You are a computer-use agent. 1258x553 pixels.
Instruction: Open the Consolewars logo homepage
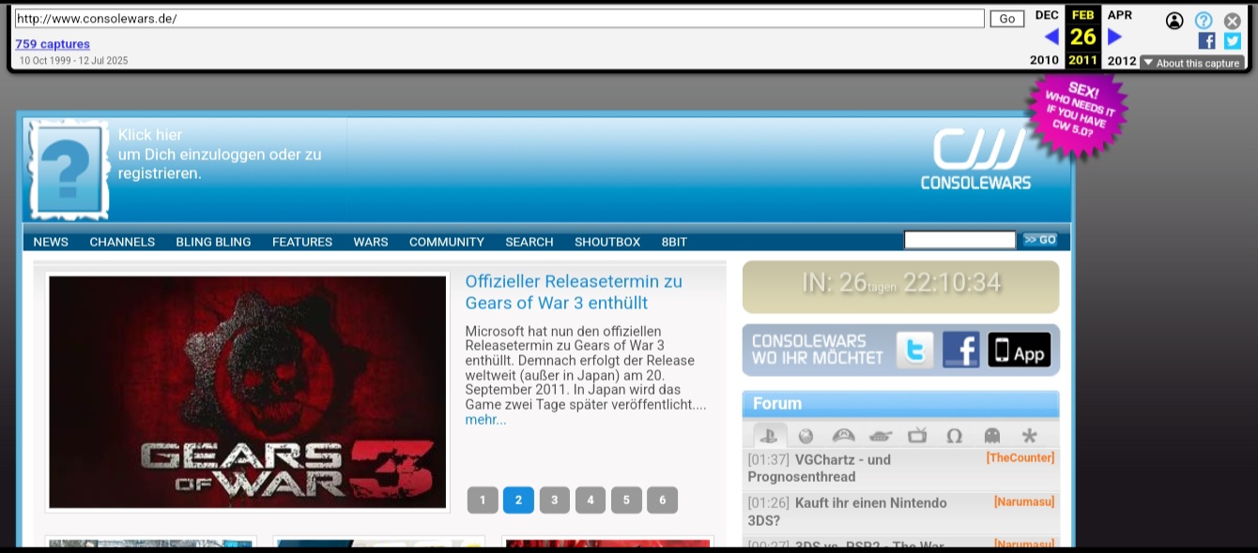coord(976,158)
